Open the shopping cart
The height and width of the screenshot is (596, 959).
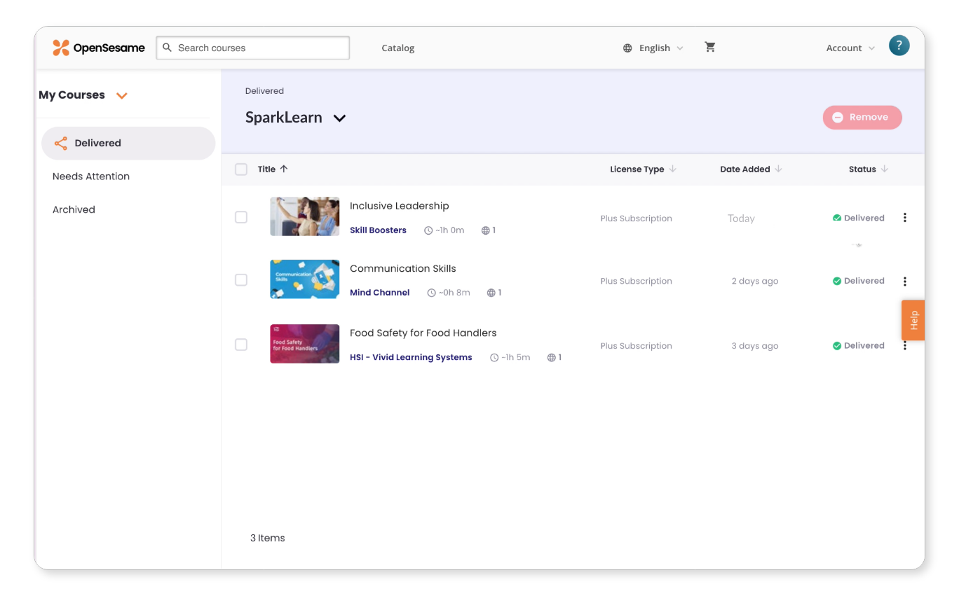click(710, 47)
